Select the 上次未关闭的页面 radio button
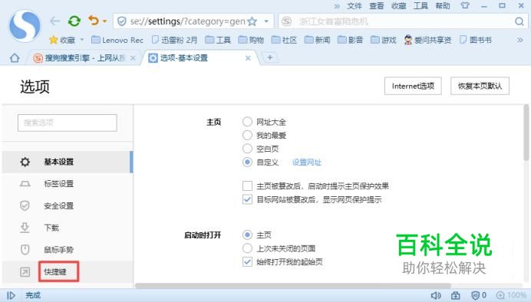Image resolution: width=531 pixels, height=302 pixels. [247, 248]
